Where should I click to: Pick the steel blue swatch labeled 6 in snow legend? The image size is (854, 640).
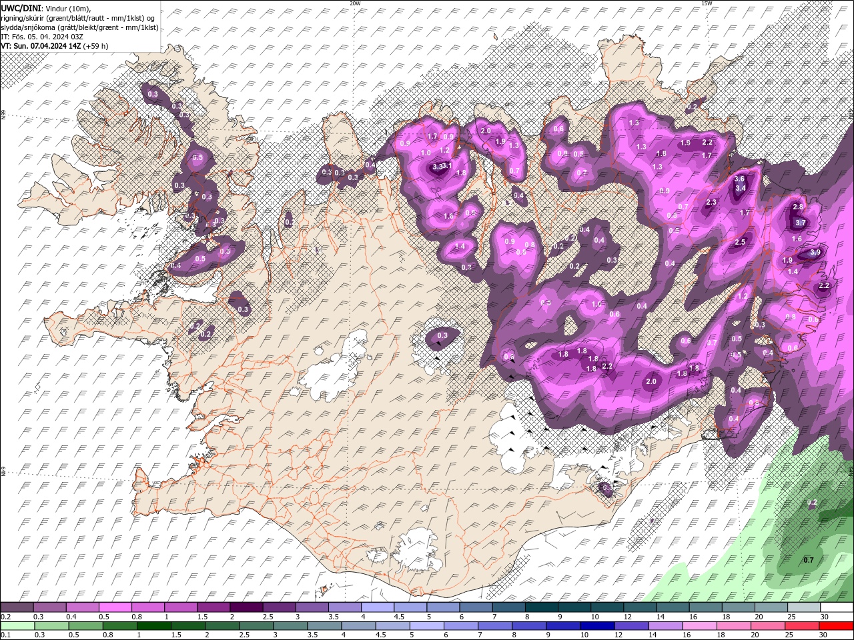tap(476, 607)
